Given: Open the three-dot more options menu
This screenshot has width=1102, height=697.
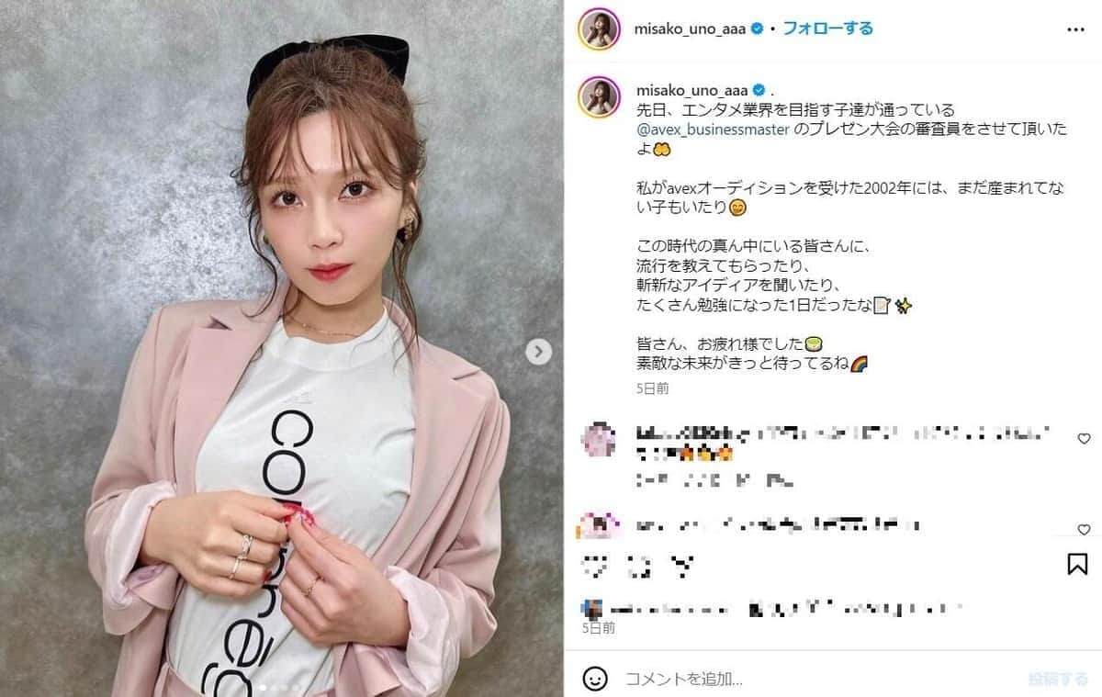Looking at the screenshot, I should click(x=1075, y=29).
